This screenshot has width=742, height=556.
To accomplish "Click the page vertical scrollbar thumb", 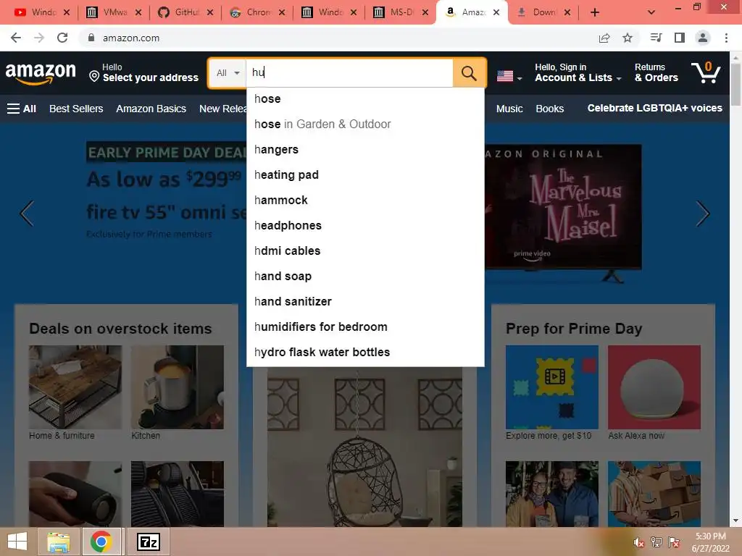I will [735, 84].
